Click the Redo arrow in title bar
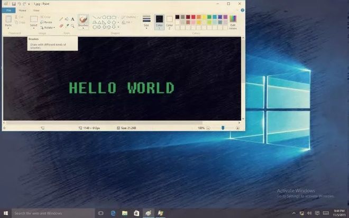Image resolution: width=349 pixels, height=218 pixels. click(x=24, y=4)
